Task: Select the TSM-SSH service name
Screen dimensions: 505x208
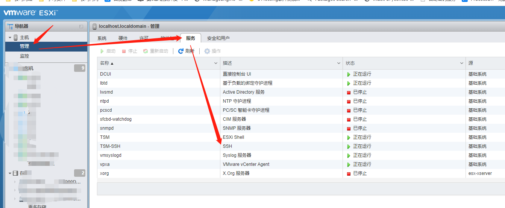Action: click(x=110, y=146)
